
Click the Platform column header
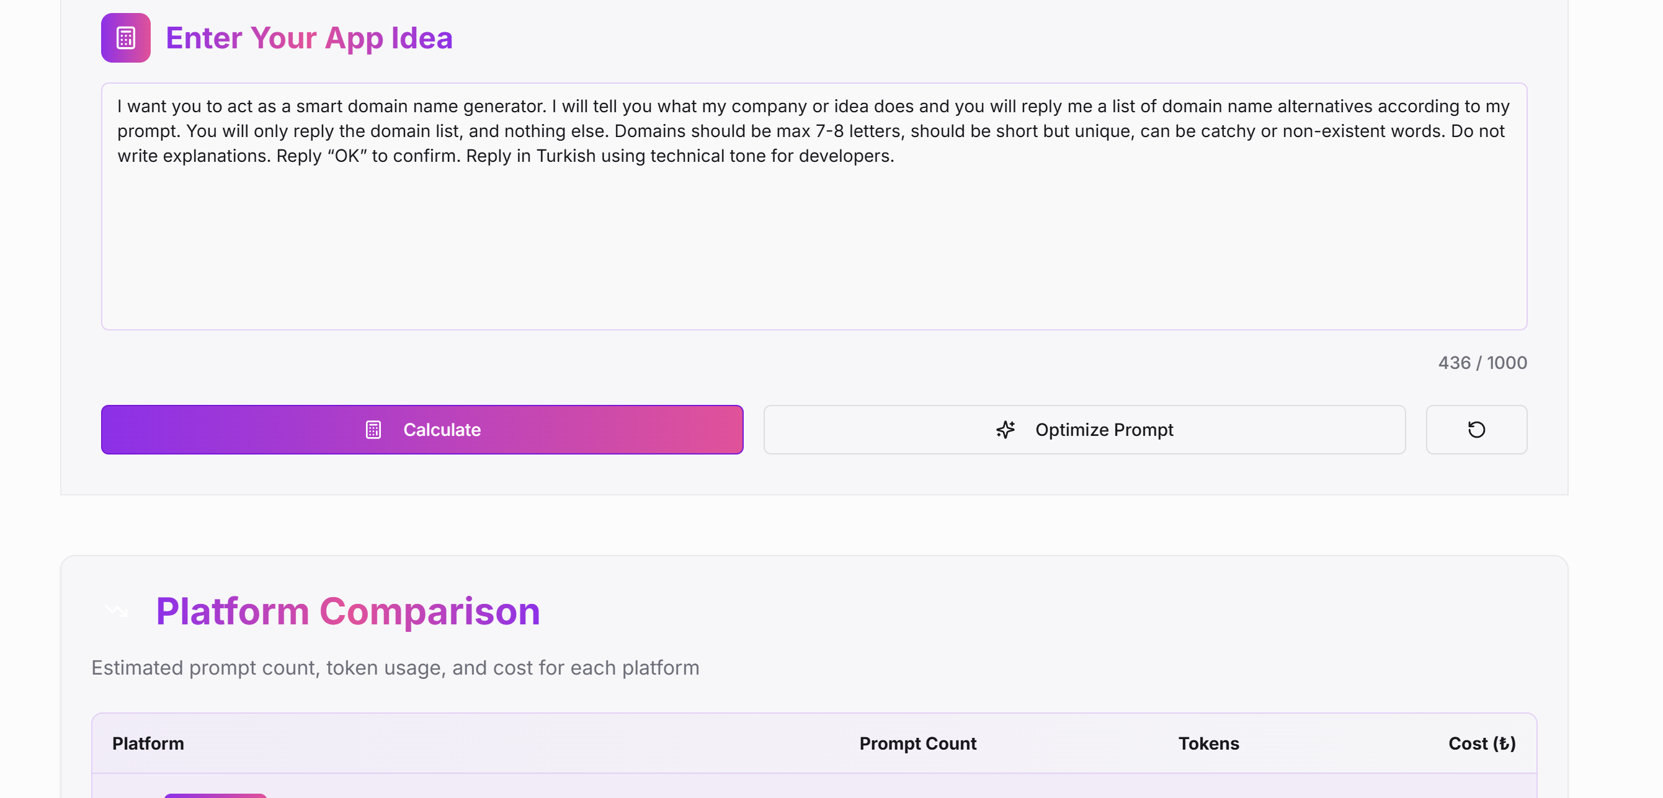148,743
